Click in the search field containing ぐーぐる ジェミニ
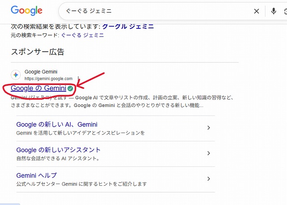The image size is (287, 205). 152,11
